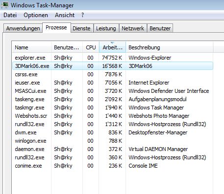The width and height of the screenshot is (224, 194).
Task: Click the Internet Explorer description
Action: 149,83
